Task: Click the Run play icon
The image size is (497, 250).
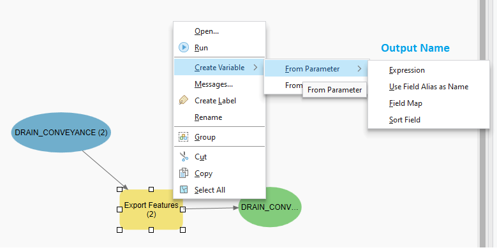Action: click(x=184, y=48)
